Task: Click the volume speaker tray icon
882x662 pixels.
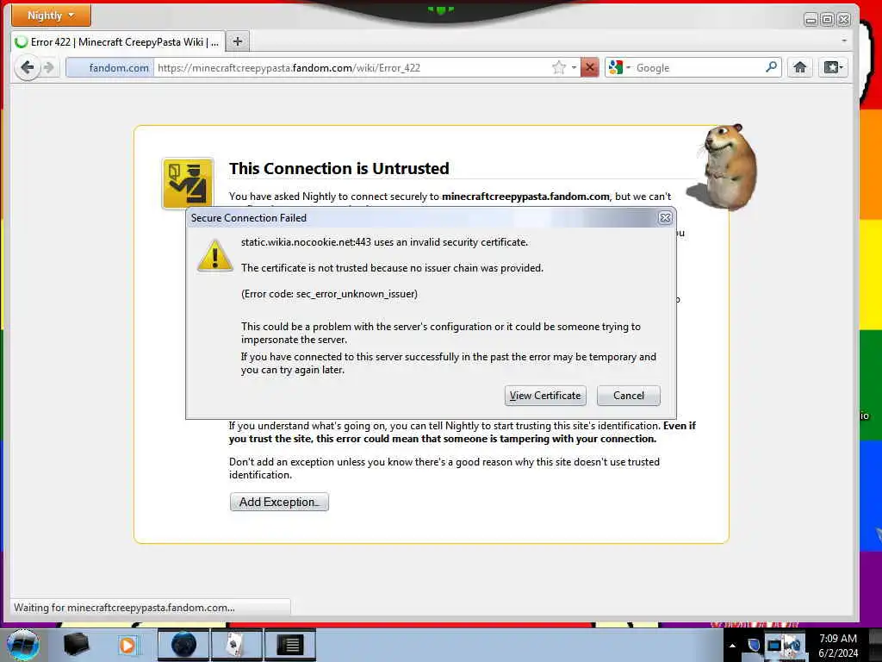Action: (x=794, y=645)
